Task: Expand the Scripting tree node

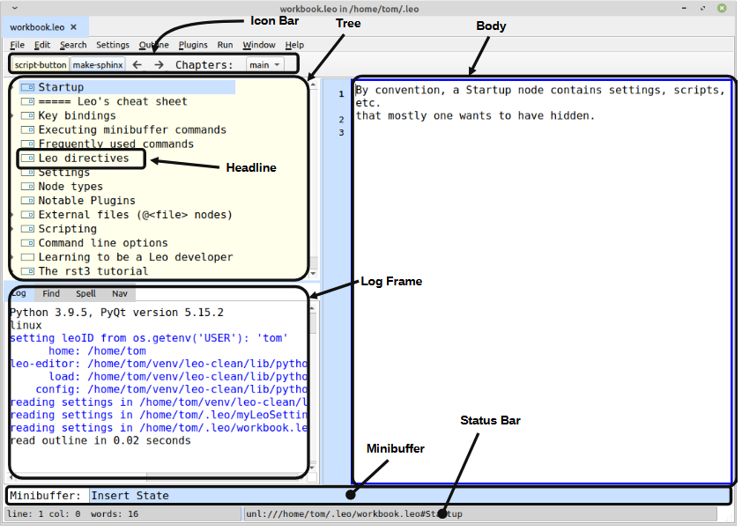Action: pyautogui.click(x=12, y=228)
